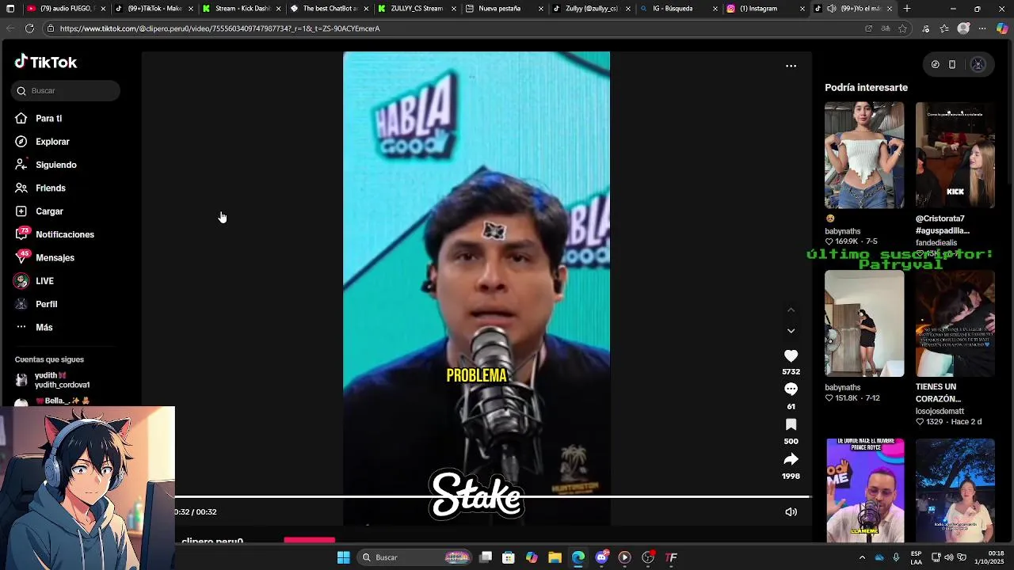Open the three-dot video options menu
1014x570 pixels.
[x=791, y=66]
